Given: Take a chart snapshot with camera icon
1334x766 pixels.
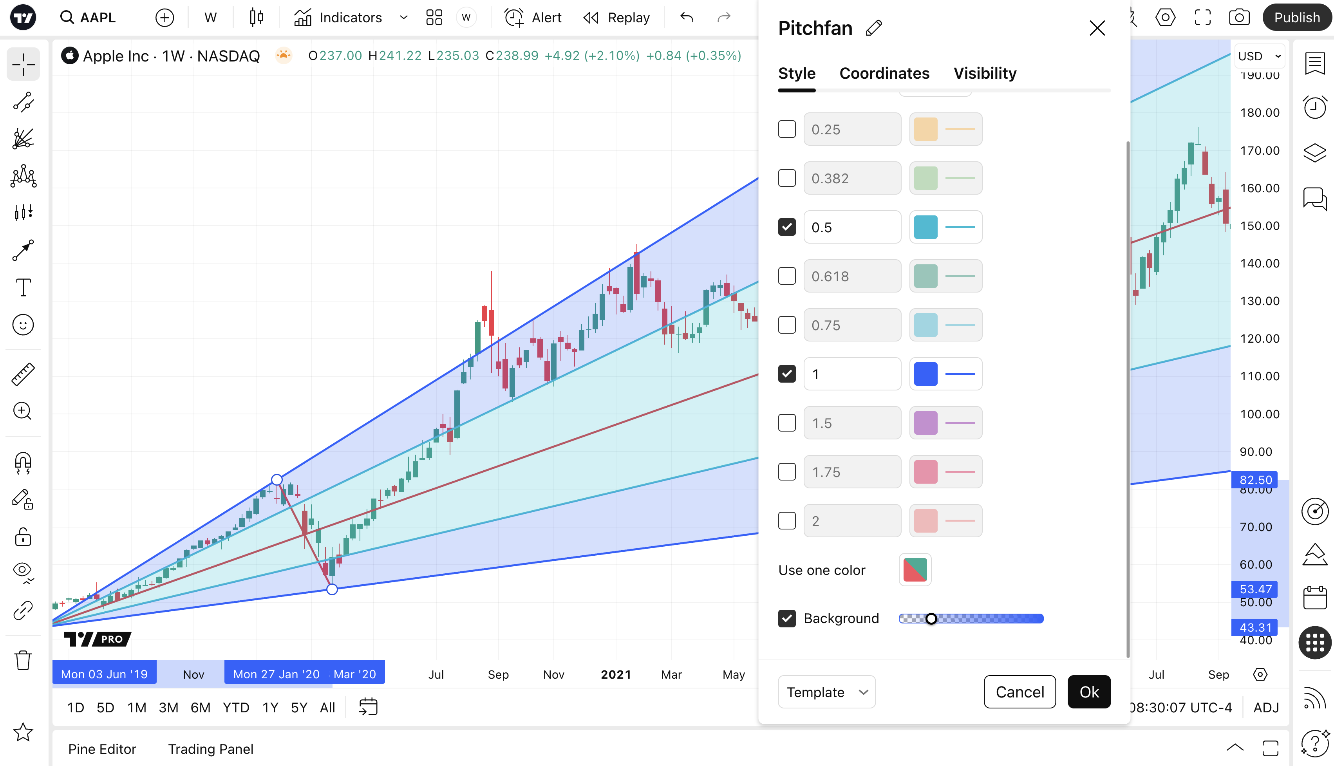Looking at the screenshot, I should pyautogui.click(x=1239, y=17).
